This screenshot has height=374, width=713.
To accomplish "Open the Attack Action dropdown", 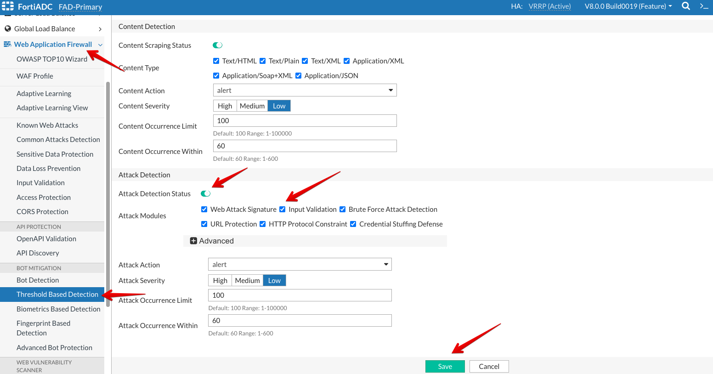I will 300,264.
